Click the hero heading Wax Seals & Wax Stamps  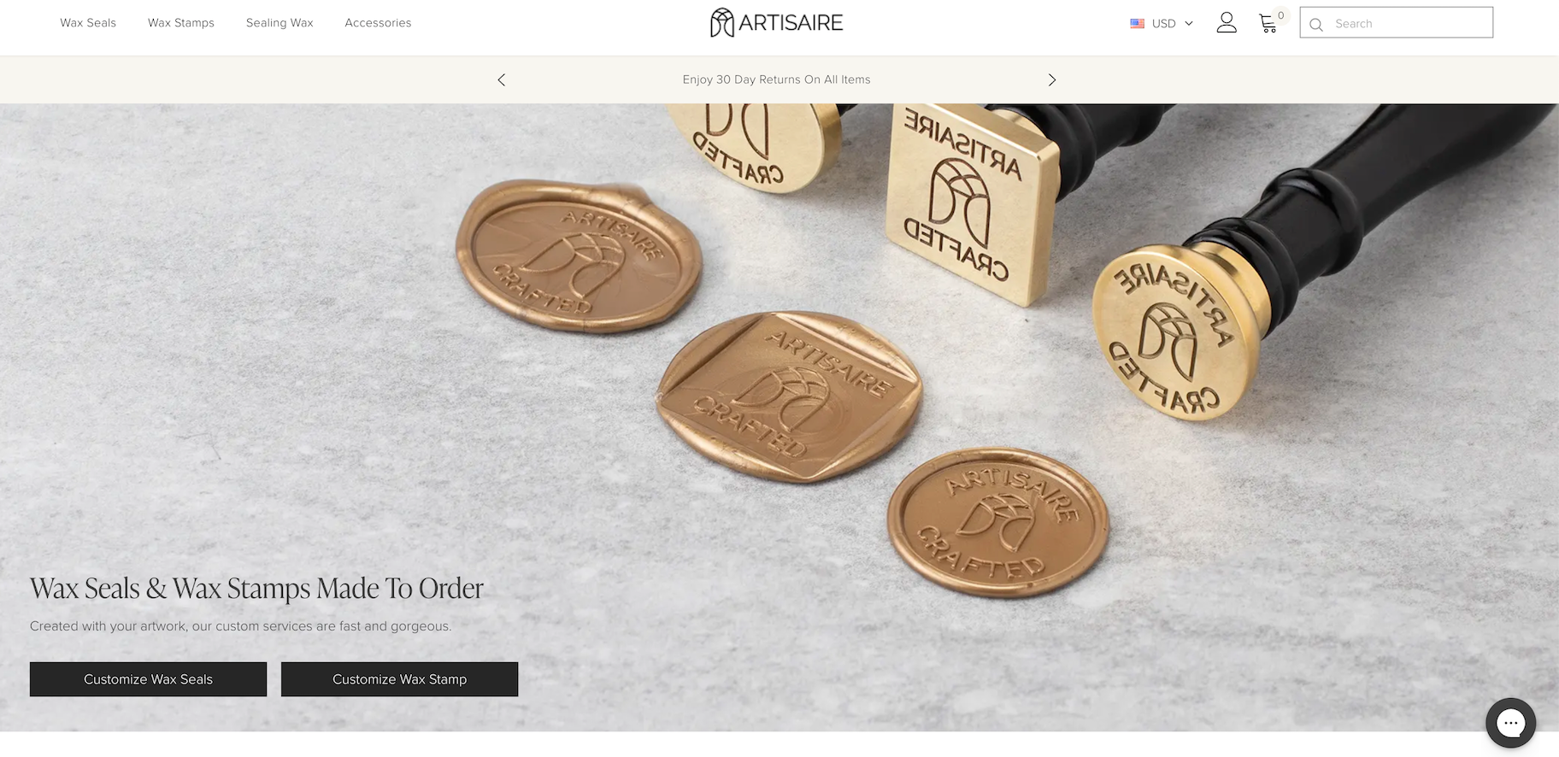click(256, 589)
